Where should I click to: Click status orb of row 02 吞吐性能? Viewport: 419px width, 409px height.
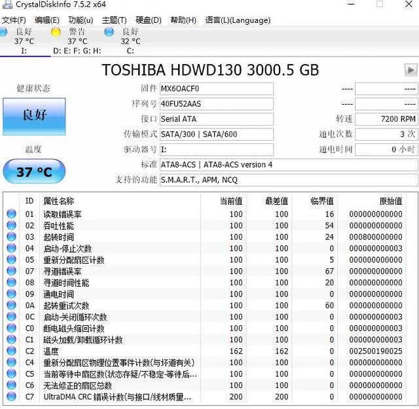coord(11,226)
